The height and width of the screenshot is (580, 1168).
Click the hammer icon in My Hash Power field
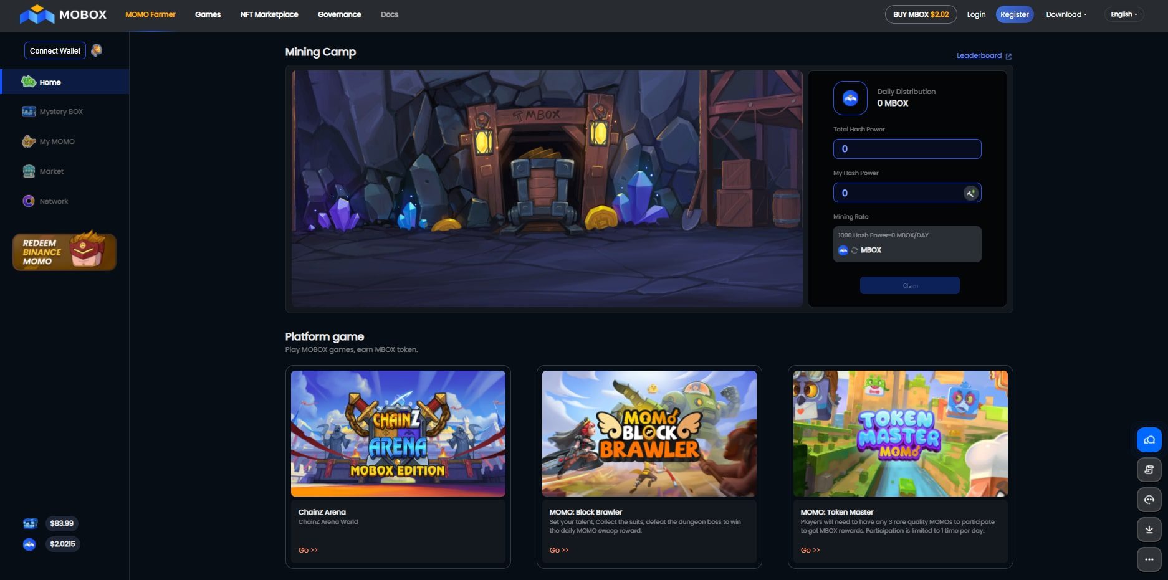coord(970,193)
